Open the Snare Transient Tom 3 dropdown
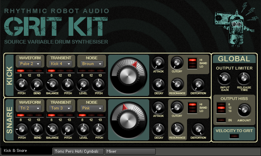Image resolution: width=261 pixels, height=156 pixels. 60,108
